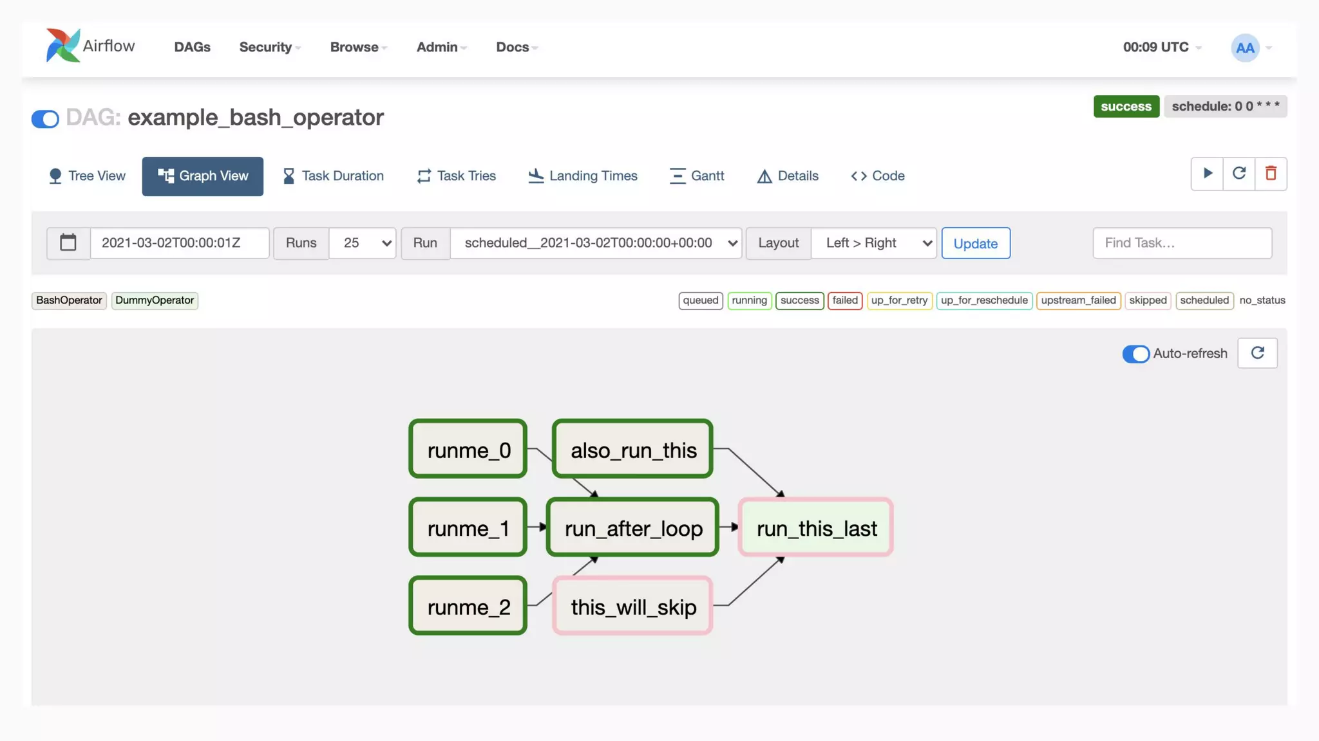
Task: Click the Airflow pinwheel logo
Action: 63,46
